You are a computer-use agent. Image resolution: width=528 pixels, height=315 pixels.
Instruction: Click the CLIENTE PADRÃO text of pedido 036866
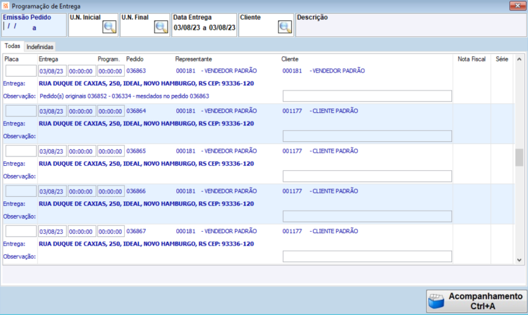(x=334, y=191)
